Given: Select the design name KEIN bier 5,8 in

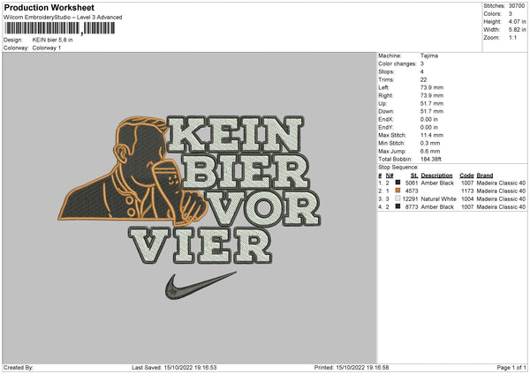Looking at the screenshot, I should click(x=52, y=40).
